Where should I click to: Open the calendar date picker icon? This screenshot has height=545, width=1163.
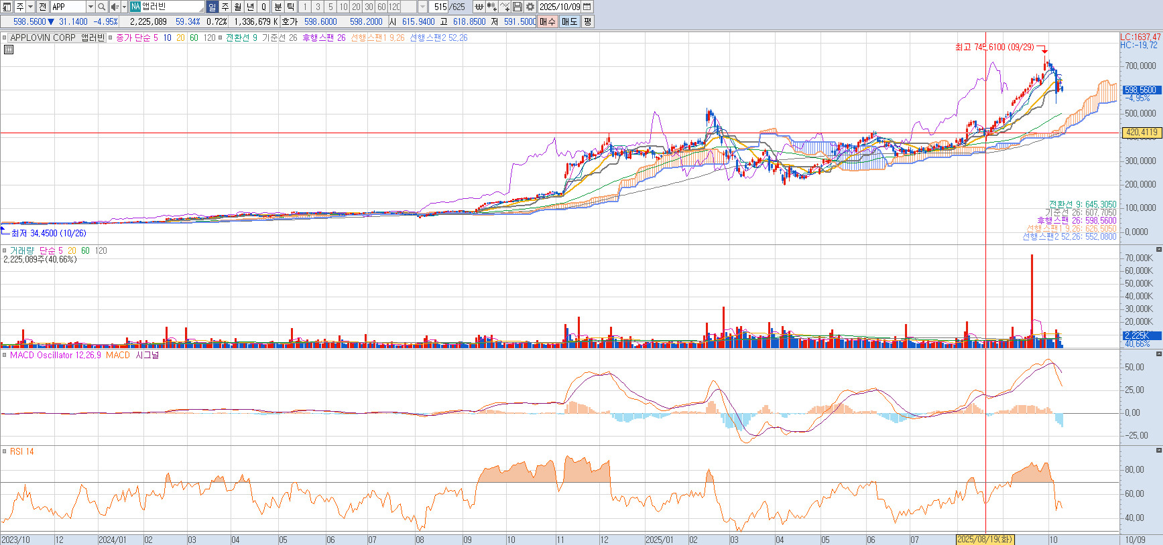pyautogui.click(x=587, y=7)
